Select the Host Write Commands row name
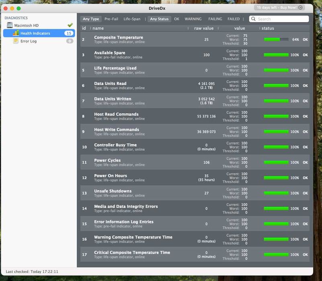The width and height of the screenshot is (322, 281). tap(117, 129)
